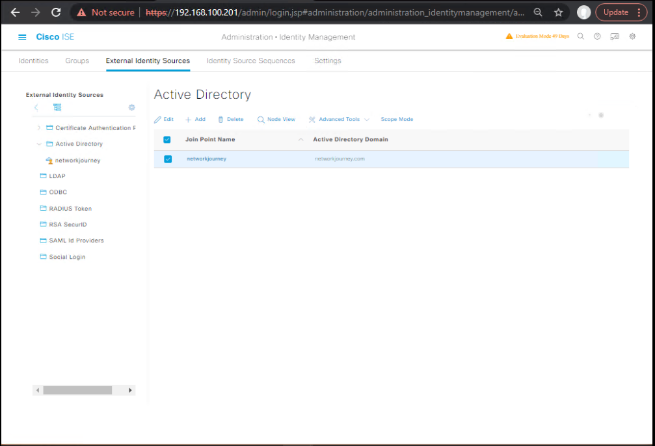The height and width of the screenshot is (446, 655).
Task: Click the right arrow of the tree scrollbar
Action: tap(130, 390)
